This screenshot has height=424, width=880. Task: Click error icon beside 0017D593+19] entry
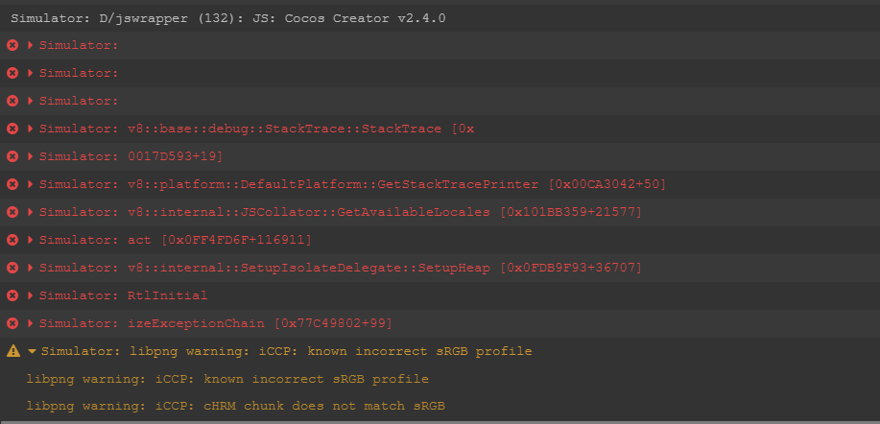click(12, 156)
